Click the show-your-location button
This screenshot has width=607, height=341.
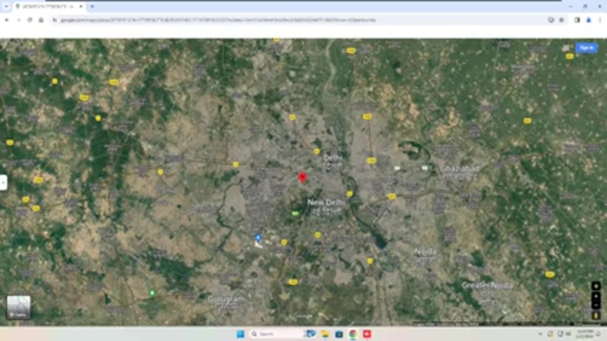(x=596, y=286)
